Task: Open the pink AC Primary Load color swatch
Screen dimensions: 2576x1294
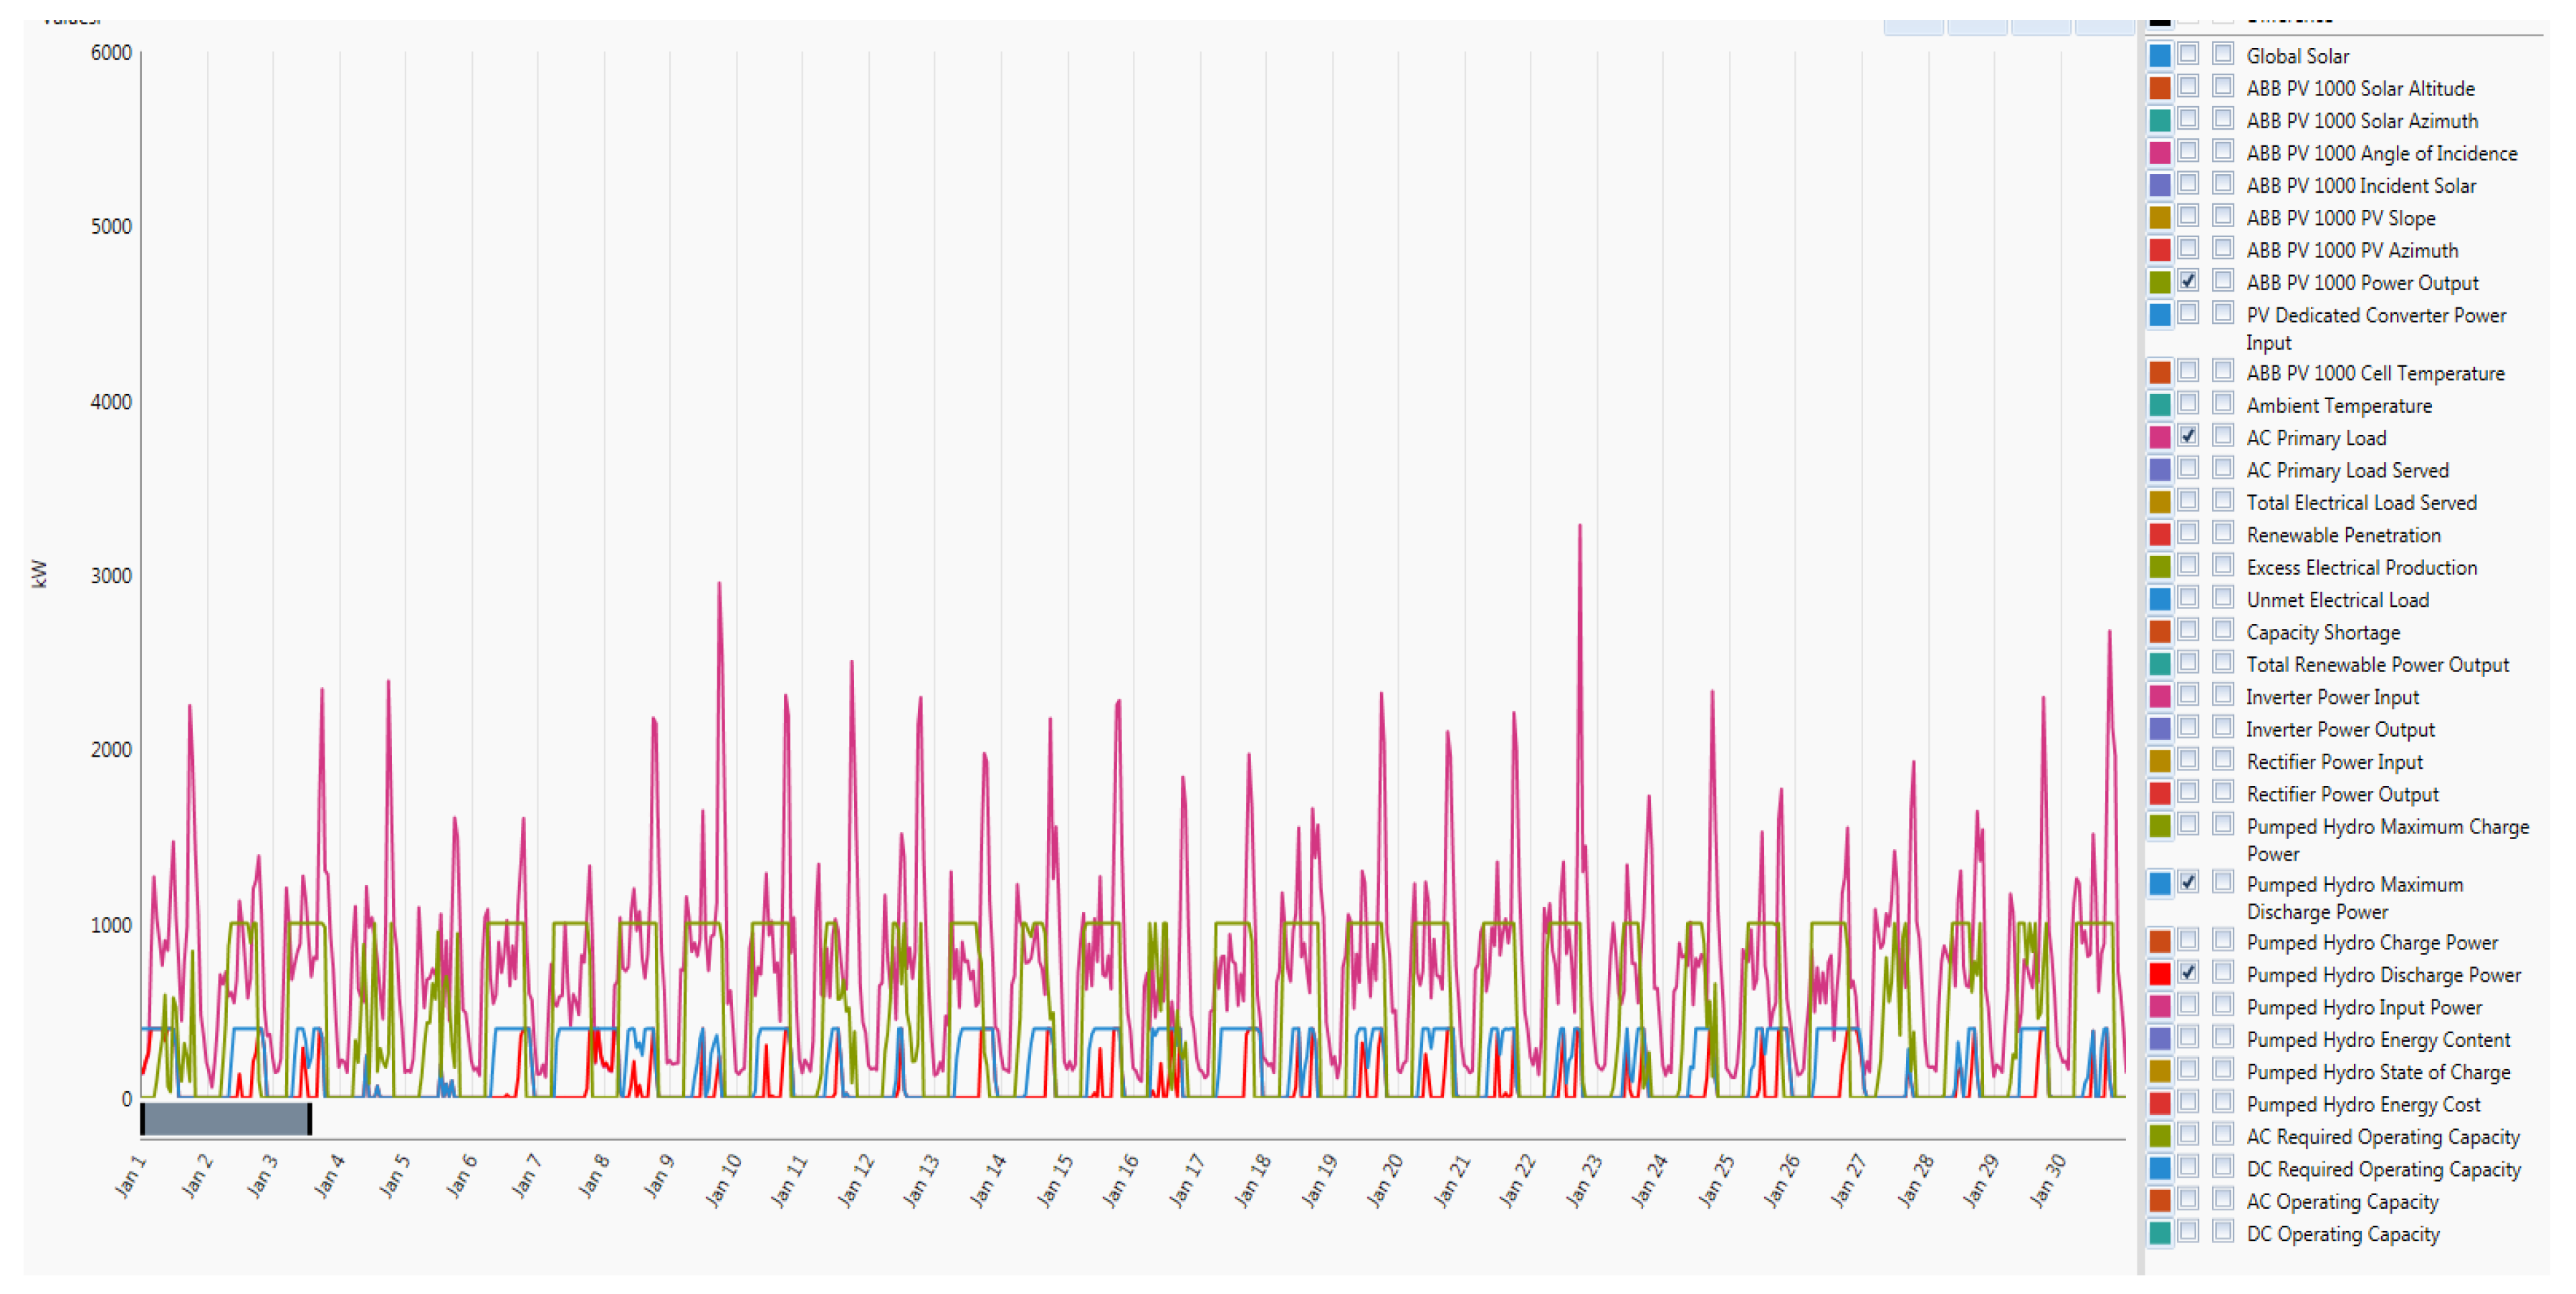Action: click(2160, 438)
